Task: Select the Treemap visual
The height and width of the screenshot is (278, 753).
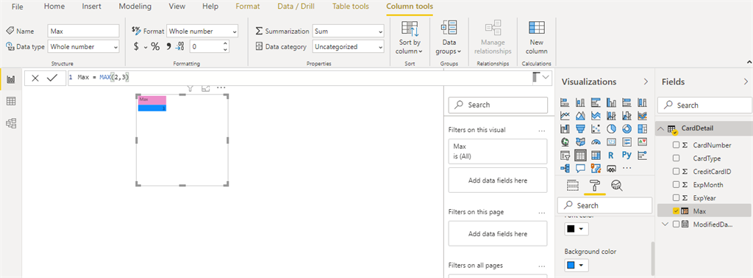Action: [x=642, y=128]
